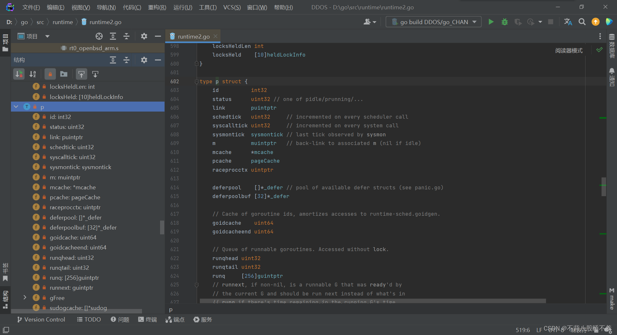This screenshot has height=335, width=617.
Task: Collapse the p struct node in Structure tree
Action: pos(16,106)
